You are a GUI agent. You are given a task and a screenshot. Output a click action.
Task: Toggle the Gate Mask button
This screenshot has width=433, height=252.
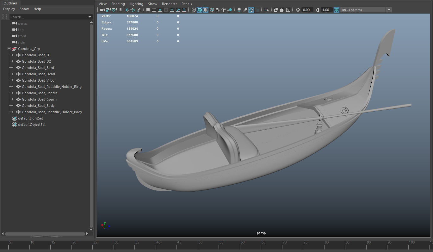(x=166, y=10)
